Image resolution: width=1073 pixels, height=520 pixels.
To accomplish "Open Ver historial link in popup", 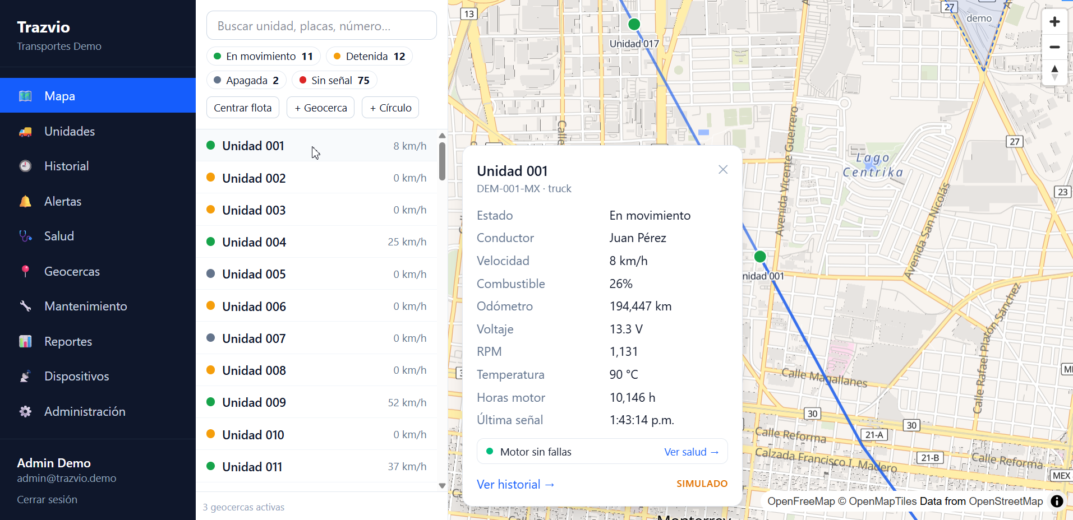I will (515, 484).
